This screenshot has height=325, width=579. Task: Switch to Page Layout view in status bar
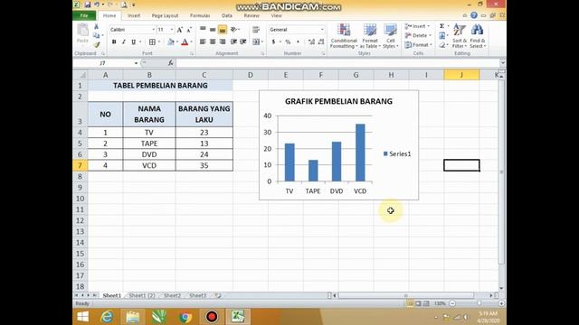418,303
